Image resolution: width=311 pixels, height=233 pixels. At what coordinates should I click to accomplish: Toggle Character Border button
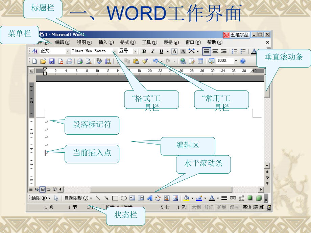pyautogui.click(x=174, y=51)
